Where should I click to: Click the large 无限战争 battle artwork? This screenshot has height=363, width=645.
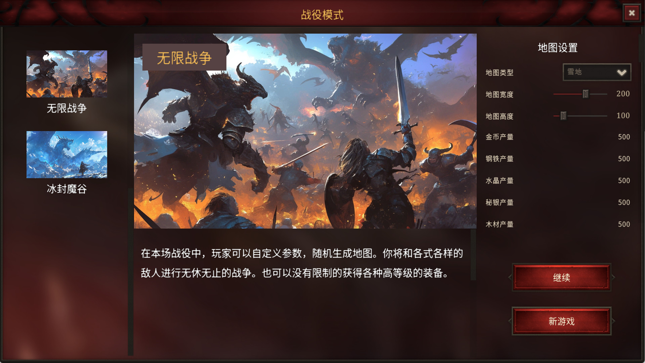(x=305, y=131)
